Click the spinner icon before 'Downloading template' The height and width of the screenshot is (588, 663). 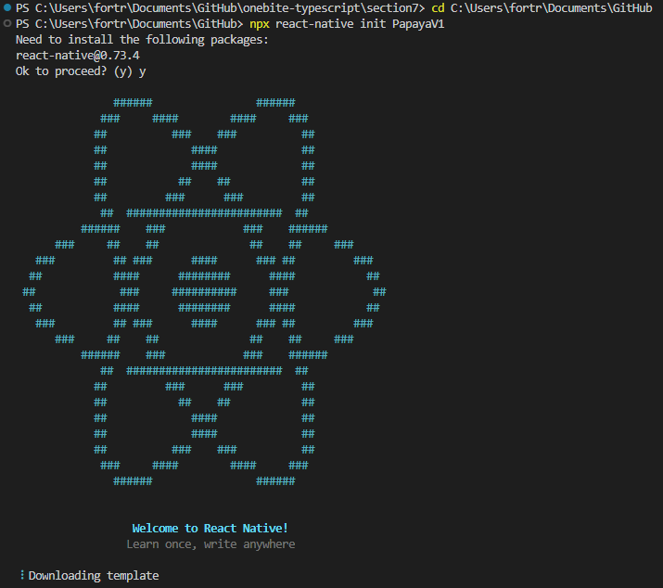(x=22, y=575)
